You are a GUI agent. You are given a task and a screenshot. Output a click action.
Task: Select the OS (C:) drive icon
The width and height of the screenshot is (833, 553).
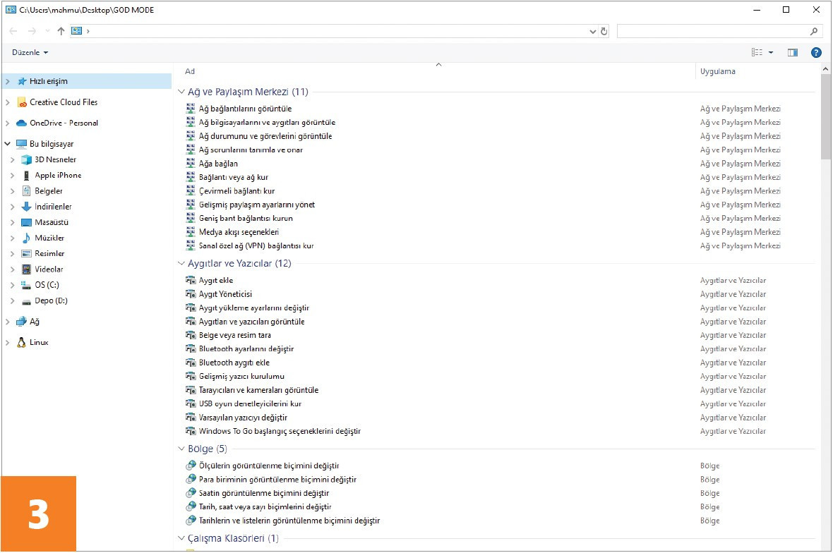click(26, 285)
